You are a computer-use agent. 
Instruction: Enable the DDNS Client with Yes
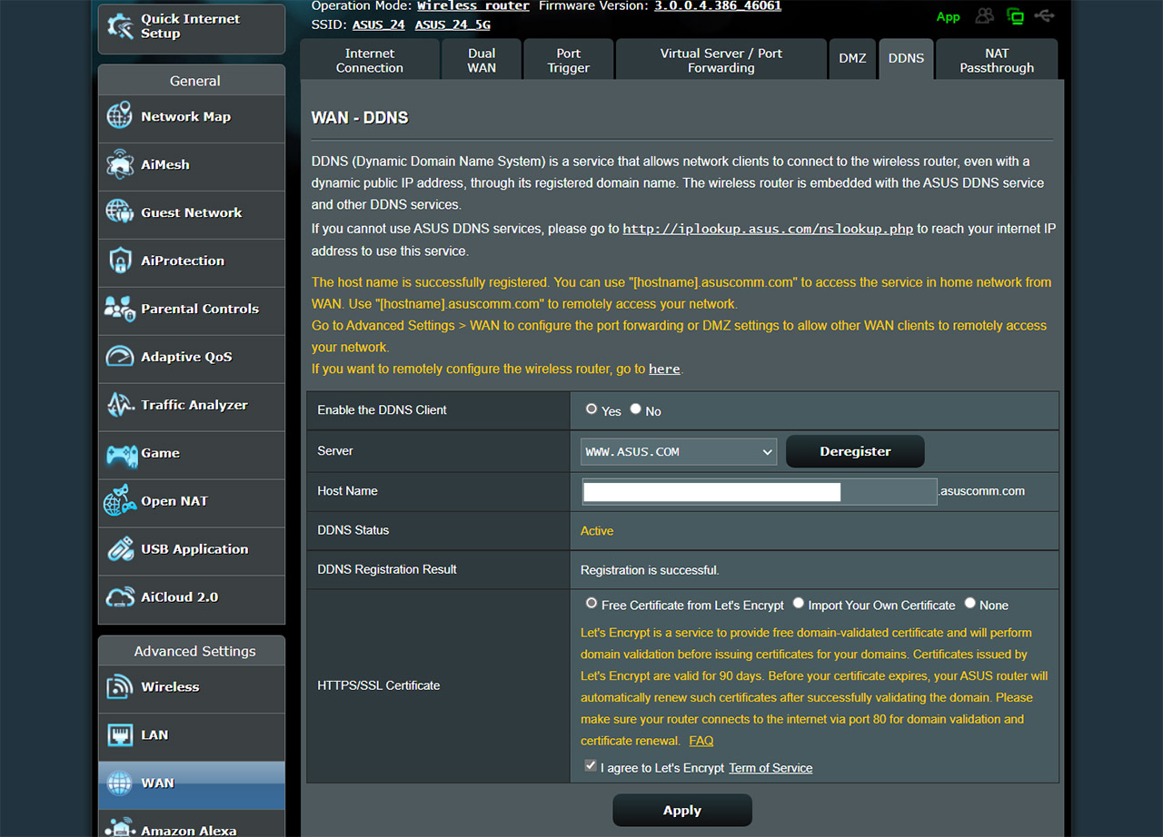(x=591, y=409)
